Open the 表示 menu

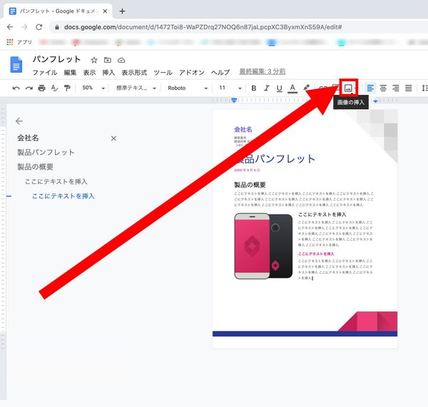[90, 72]
